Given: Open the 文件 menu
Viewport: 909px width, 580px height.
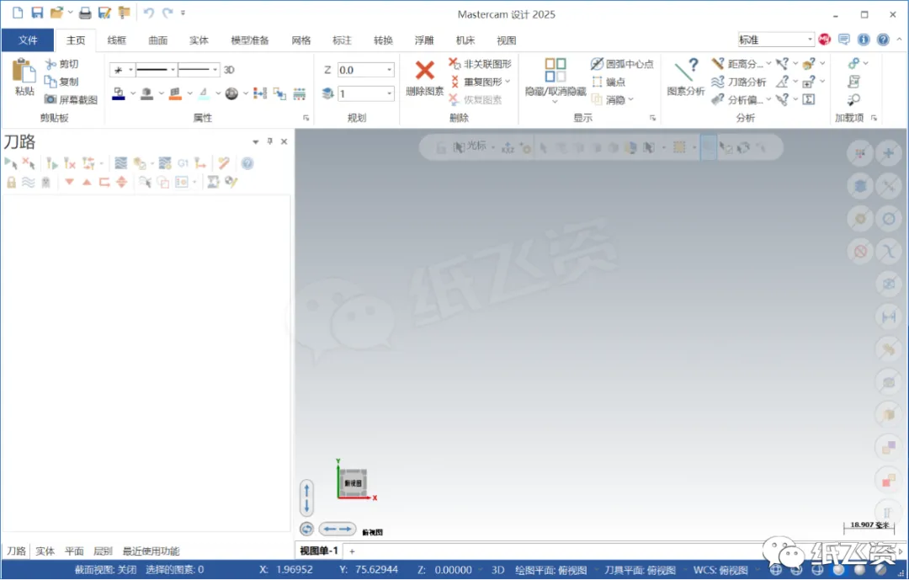Looking at the screenshot, I should click(x=28, y=40).
